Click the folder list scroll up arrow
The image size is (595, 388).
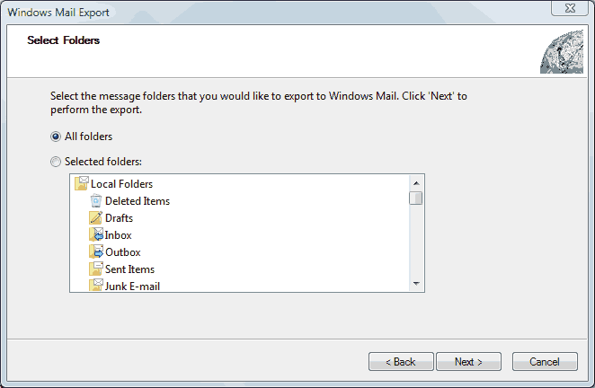[416, 183]
